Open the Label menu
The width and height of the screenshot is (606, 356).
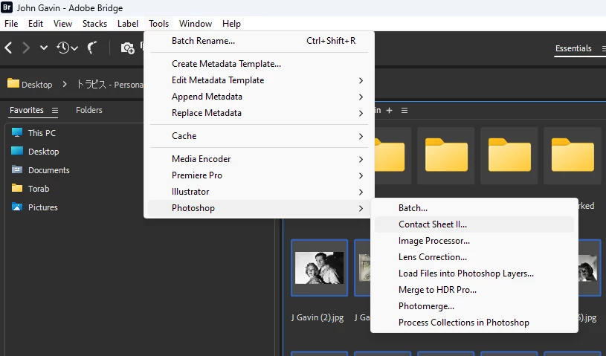[x=128, y=24]
